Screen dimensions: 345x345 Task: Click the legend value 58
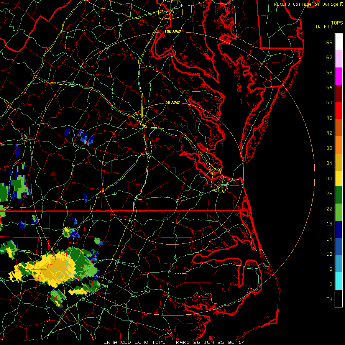(x=329, y=72)
